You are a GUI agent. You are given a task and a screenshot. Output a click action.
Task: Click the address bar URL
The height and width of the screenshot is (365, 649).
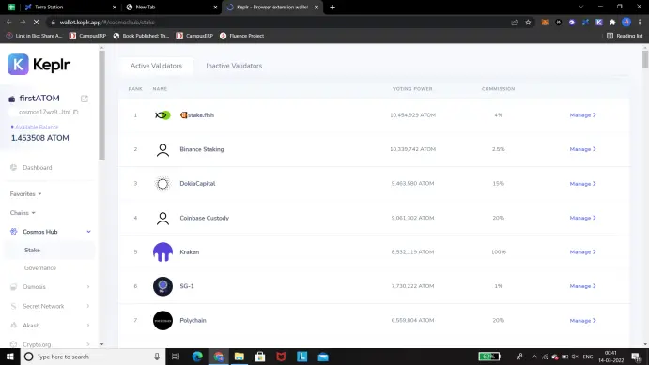coord(107,23)
